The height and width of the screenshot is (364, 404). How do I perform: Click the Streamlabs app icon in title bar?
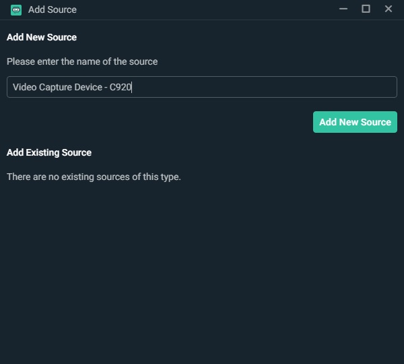16,10
